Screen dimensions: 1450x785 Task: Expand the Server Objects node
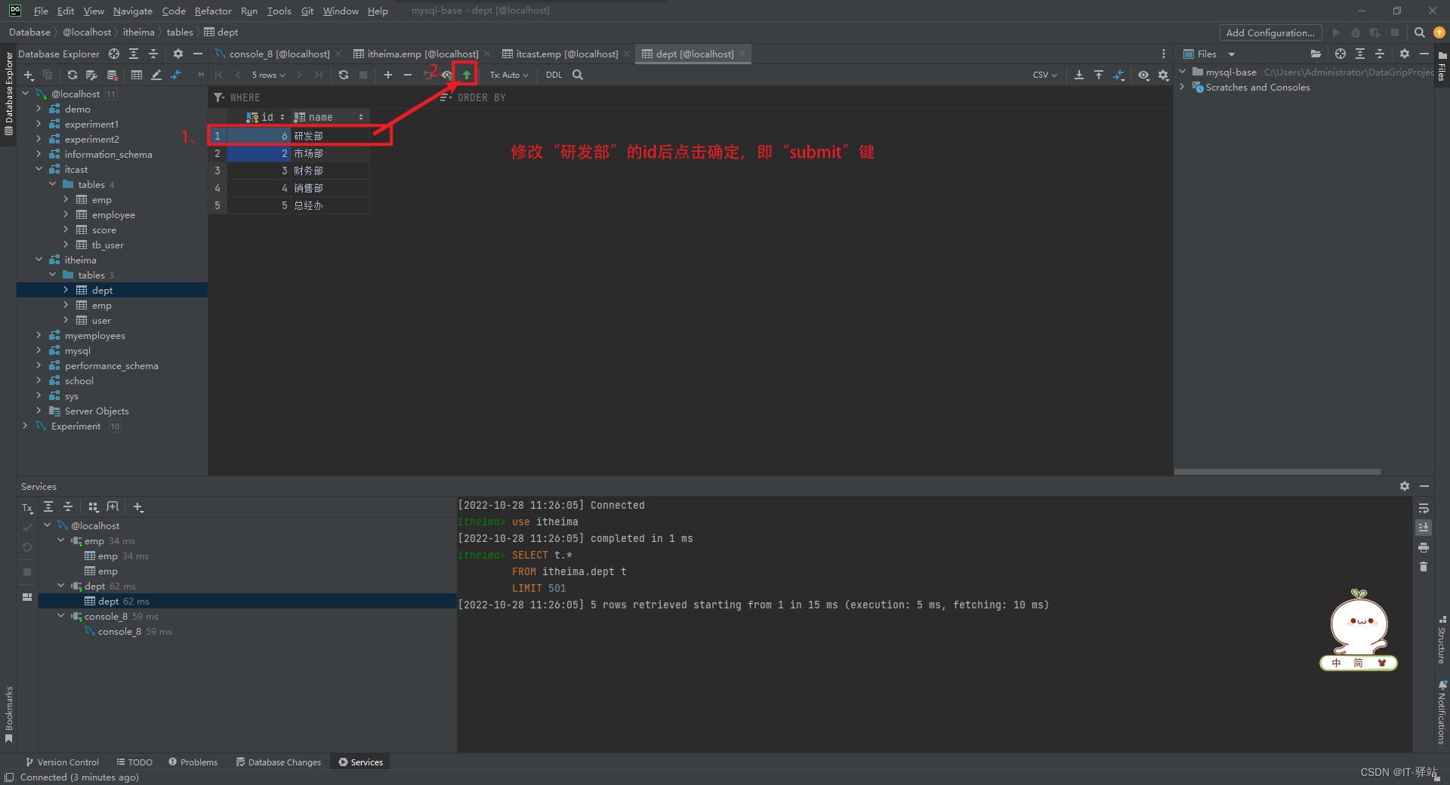39,411
